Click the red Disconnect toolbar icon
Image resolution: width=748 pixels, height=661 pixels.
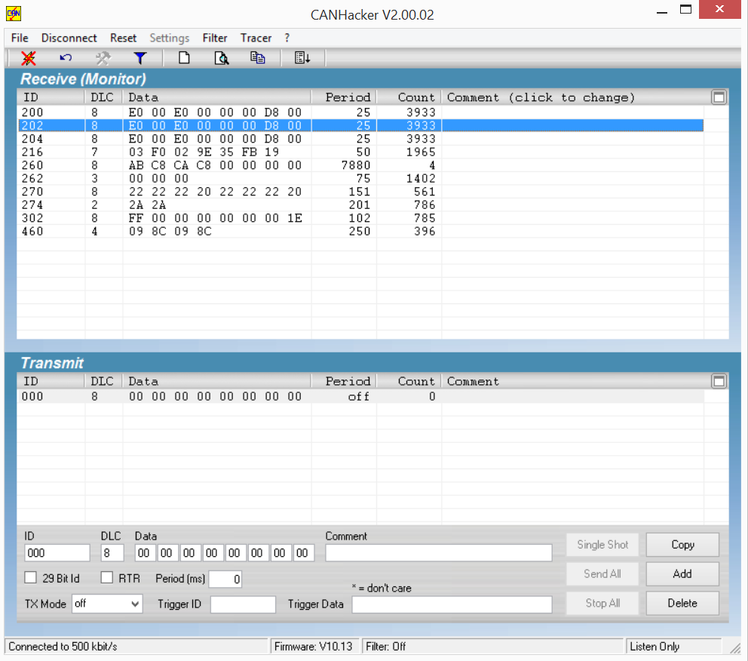(29, 58)
